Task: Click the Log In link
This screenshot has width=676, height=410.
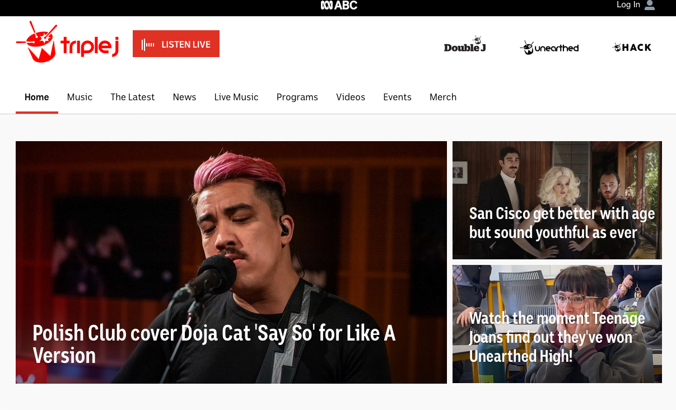Action: 628,5
